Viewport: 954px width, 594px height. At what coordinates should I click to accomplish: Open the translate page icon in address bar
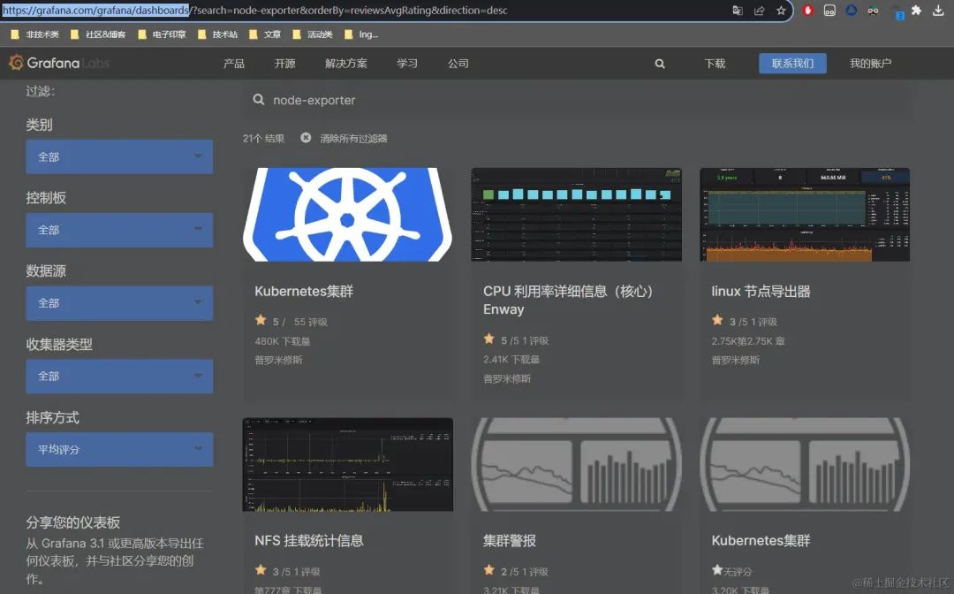pyautogui.click(x=738, y=11)
